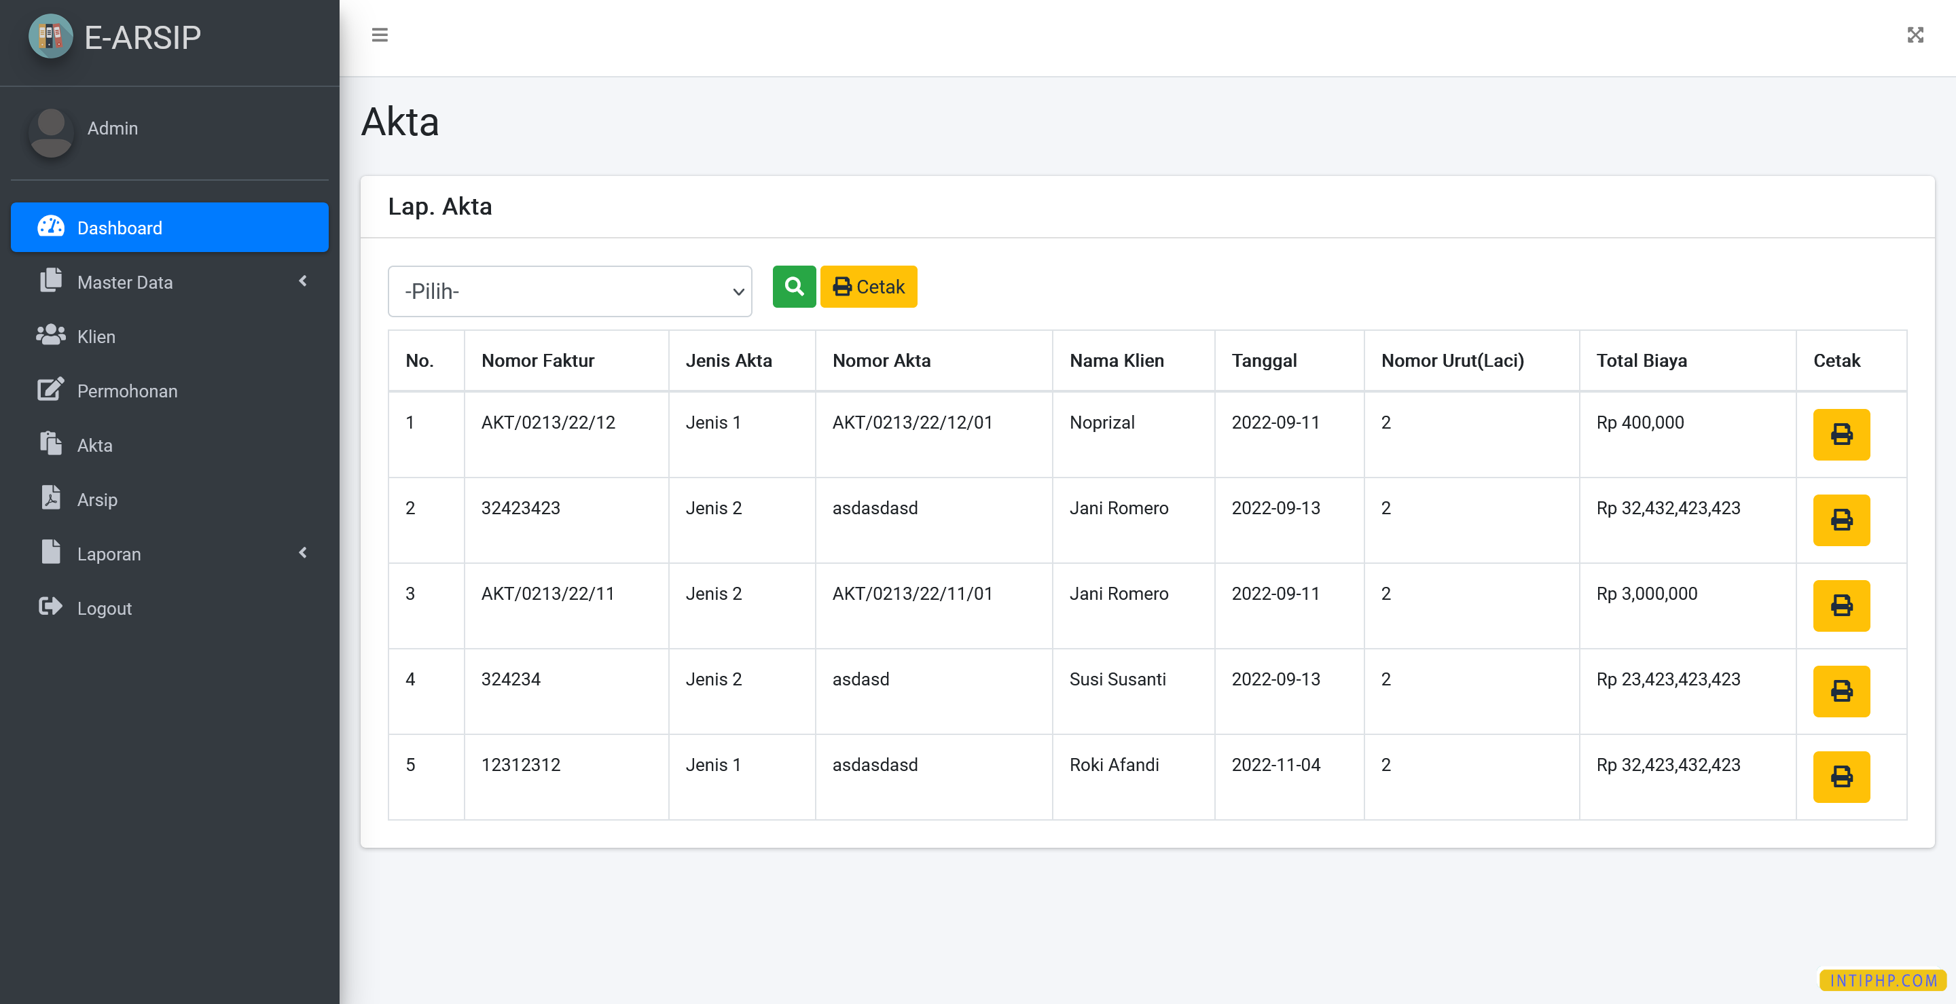The width and height of the screenshot is (1956, 1004).
Task: Select Arsip in the sidebar
Action: click(x=97, y=500)
